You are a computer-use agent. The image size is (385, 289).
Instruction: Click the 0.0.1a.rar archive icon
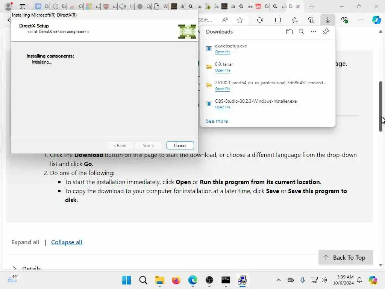(x=209, y=67)
